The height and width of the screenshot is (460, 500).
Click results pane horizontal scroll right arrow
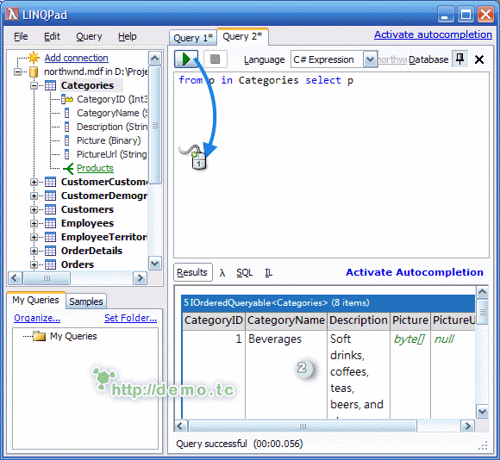pyautogui.click(x=467, y=426)
